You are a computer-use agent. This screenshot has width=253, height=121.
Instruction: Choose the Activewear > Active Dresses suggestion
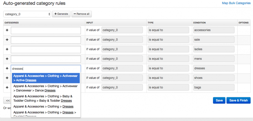coord(45,78)
